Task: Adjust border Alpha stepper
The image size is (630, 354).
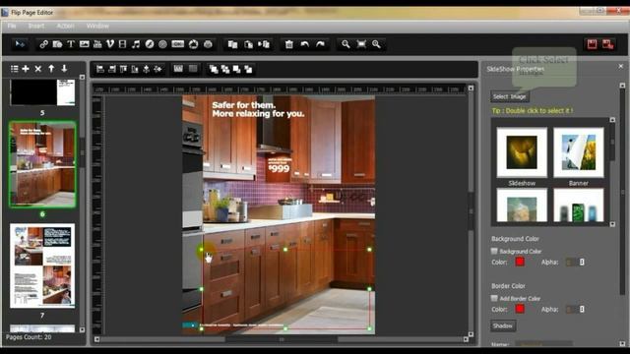Action: [582, 309]
